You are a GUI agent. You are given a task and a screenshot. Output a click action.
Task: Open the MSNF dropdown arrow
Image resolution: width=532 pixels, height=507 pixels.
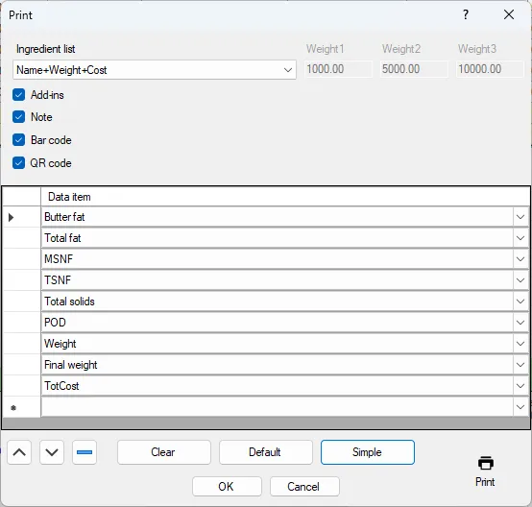click(x=520, y=259)
